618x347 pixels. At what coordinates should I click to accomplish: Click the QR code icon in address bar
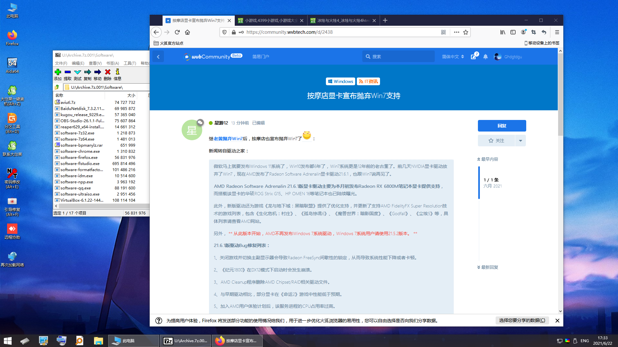click(x=443, y=32)
